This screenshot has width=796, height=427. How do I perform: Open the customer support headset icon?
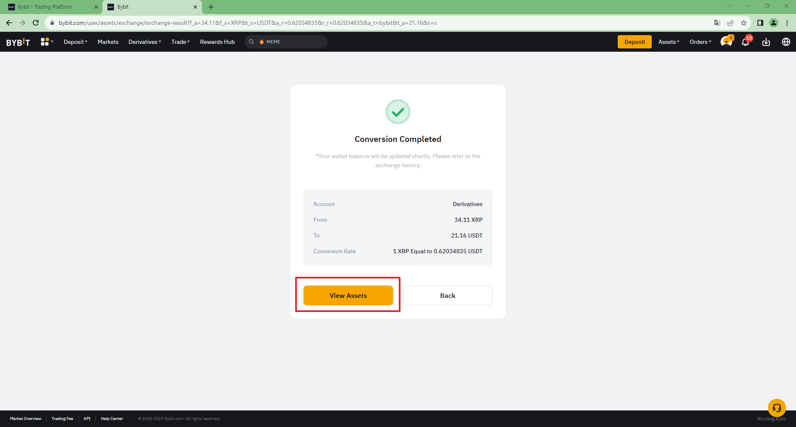777,408
